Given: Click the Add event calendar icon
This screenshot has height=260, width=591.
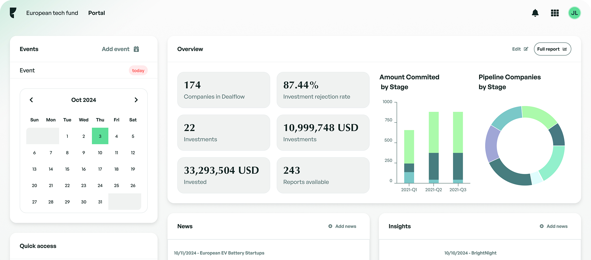Looking at the screenshot, I should pyautogui.click(x=136, y=49).
